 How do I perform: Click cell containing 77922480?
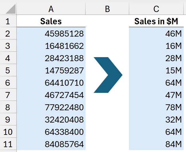[51, 107]
